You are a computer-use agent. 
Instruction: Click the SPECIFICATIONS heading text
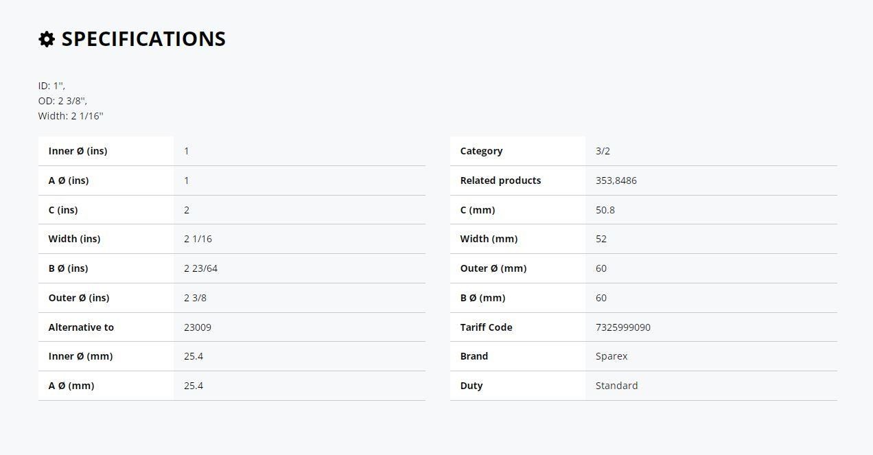pos(143,39)
